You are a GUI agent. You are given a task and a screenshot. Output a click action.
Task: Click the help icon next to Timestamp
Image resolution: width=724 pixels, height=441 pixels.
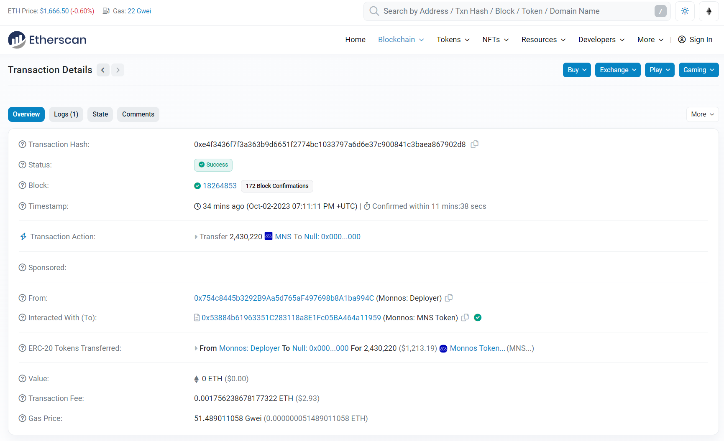coord(23,206)
